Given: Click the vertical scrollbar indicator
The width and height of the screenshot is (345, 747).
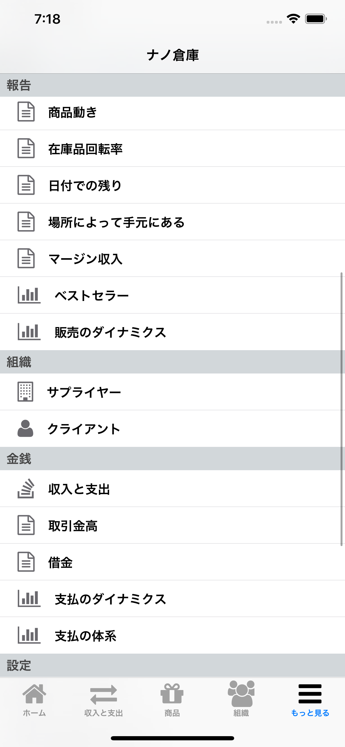Looking at the screenshot, I should click(341, 409).
